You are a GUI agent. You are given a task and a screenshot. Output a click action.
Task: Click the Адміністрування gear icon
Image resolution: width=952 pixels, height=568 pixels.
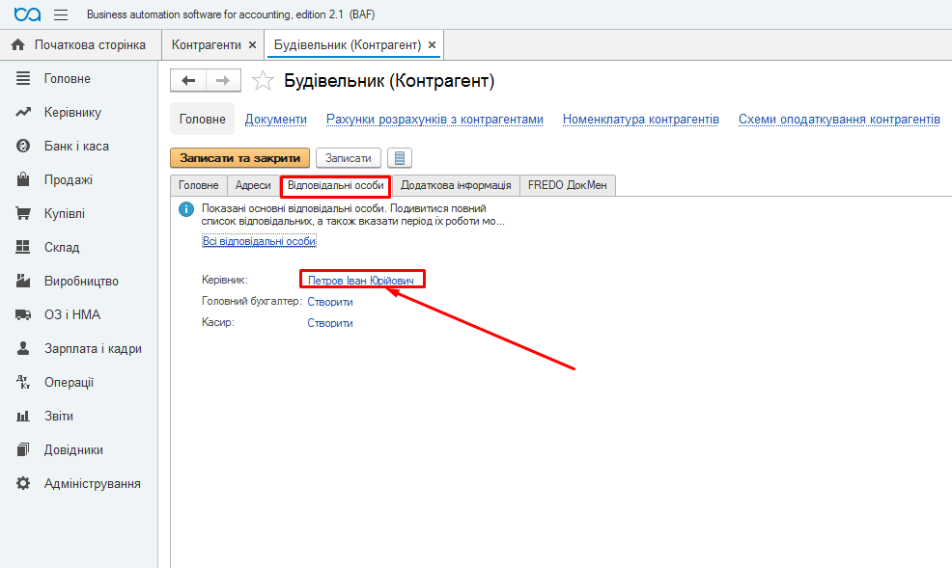click(23, 483)
